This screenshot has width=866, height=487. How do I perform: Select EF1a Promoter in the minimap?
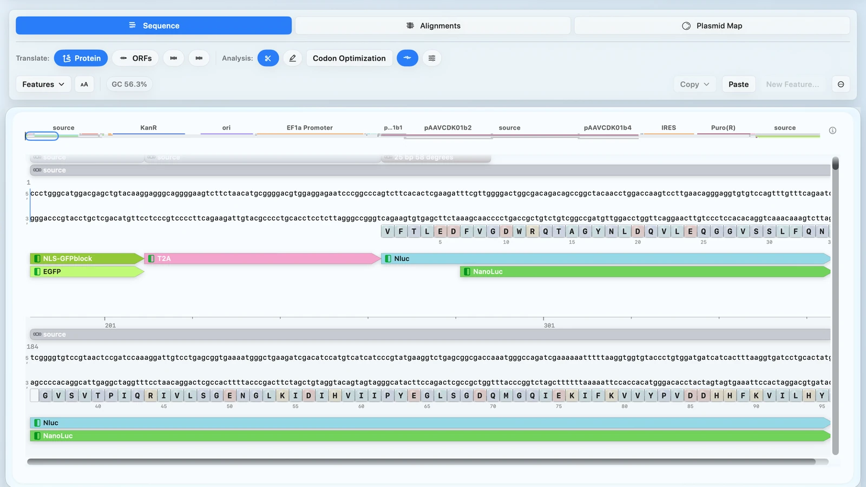click(x=310, y=128)
